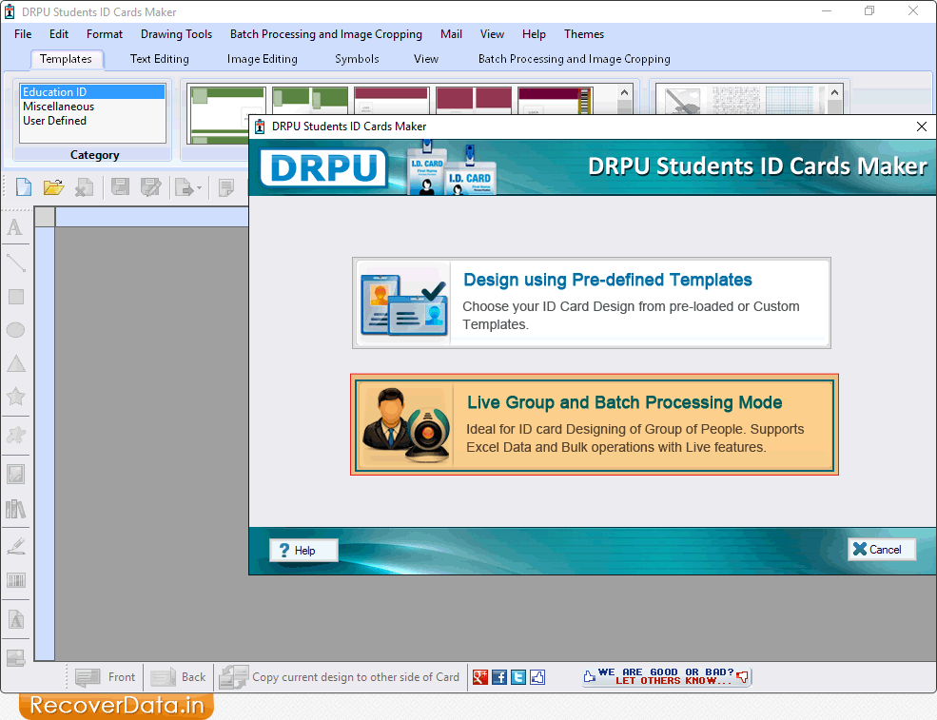Image resolution: width=937 pixels, height=720 pixels.
Task: Select the Symbol puzzle-piece tool
Action: (x=15, y=435)
